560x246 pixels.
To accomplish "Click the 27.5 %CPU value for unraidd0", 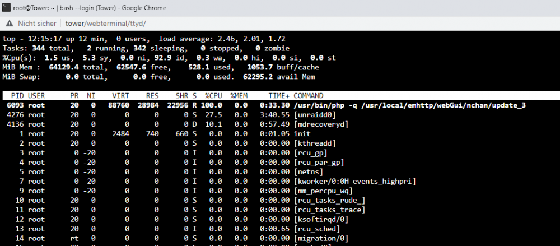I will (x=213, y=115).
